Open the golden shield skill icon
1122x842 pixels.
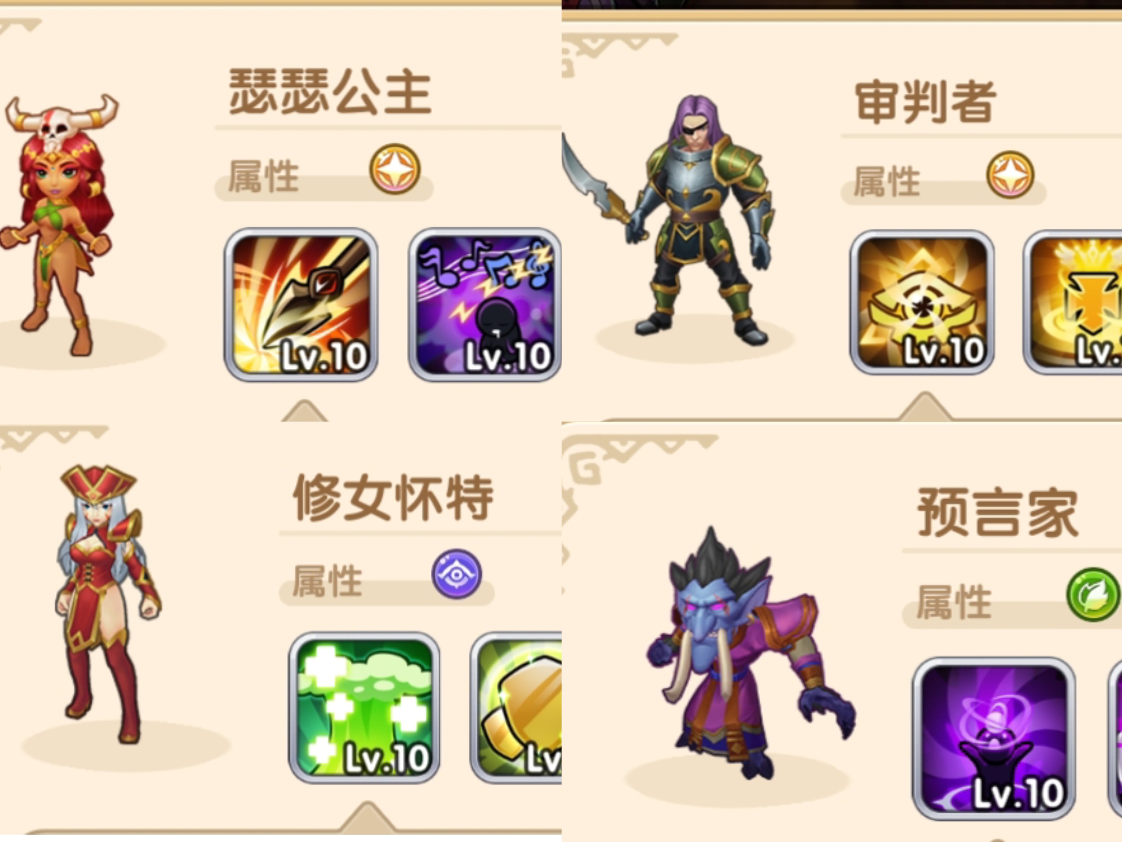click(516, 707)
